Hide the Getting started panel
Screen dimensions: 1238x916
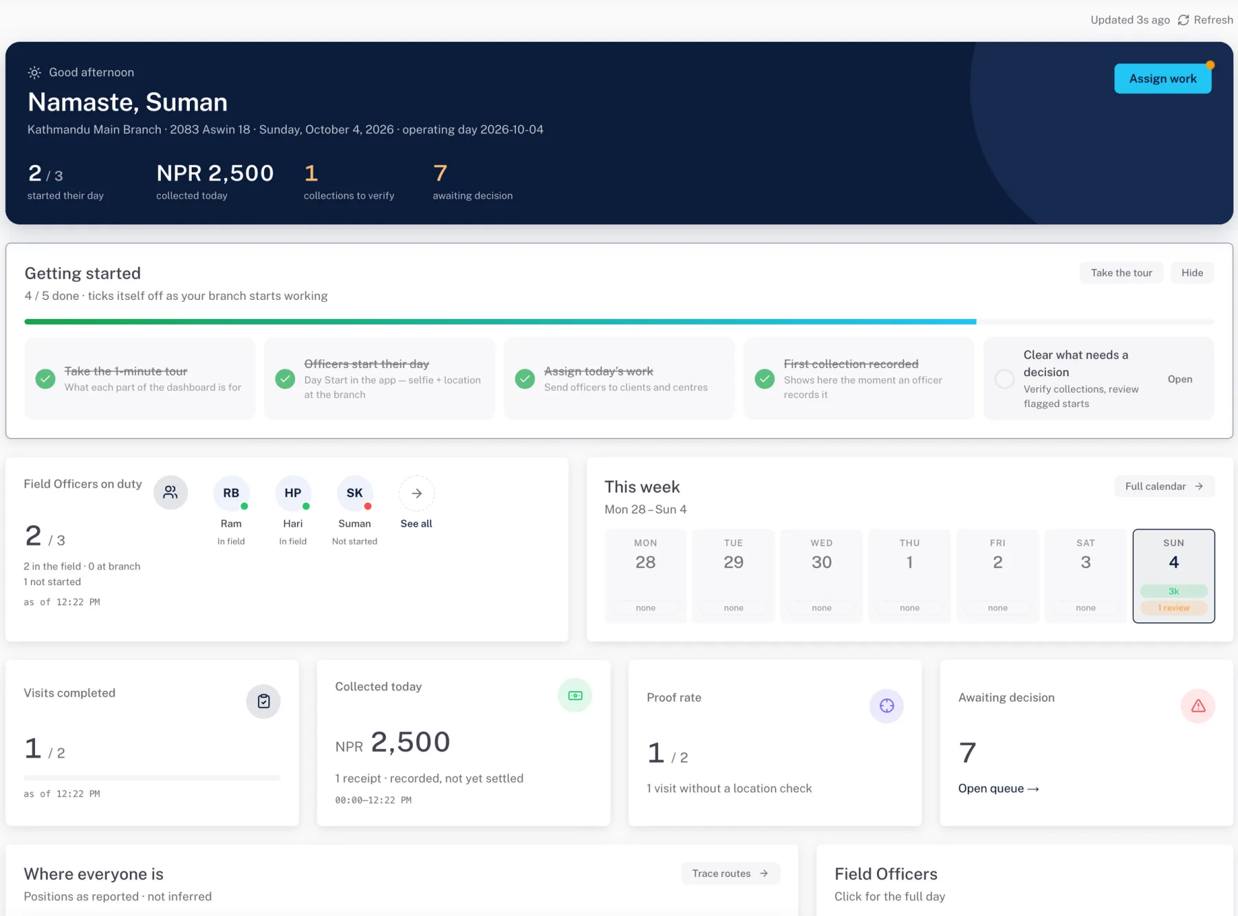click(x=1192, y=273)
